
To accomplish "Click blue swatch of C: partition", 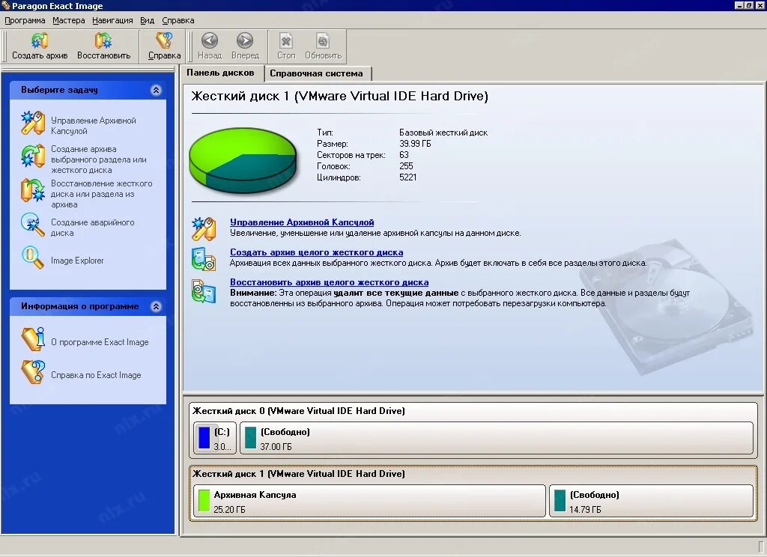I will (204, 438).
